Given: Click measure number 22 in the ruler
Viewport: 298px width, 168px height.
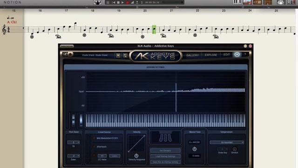Looking at the screenshot, I should coord(197,11).
